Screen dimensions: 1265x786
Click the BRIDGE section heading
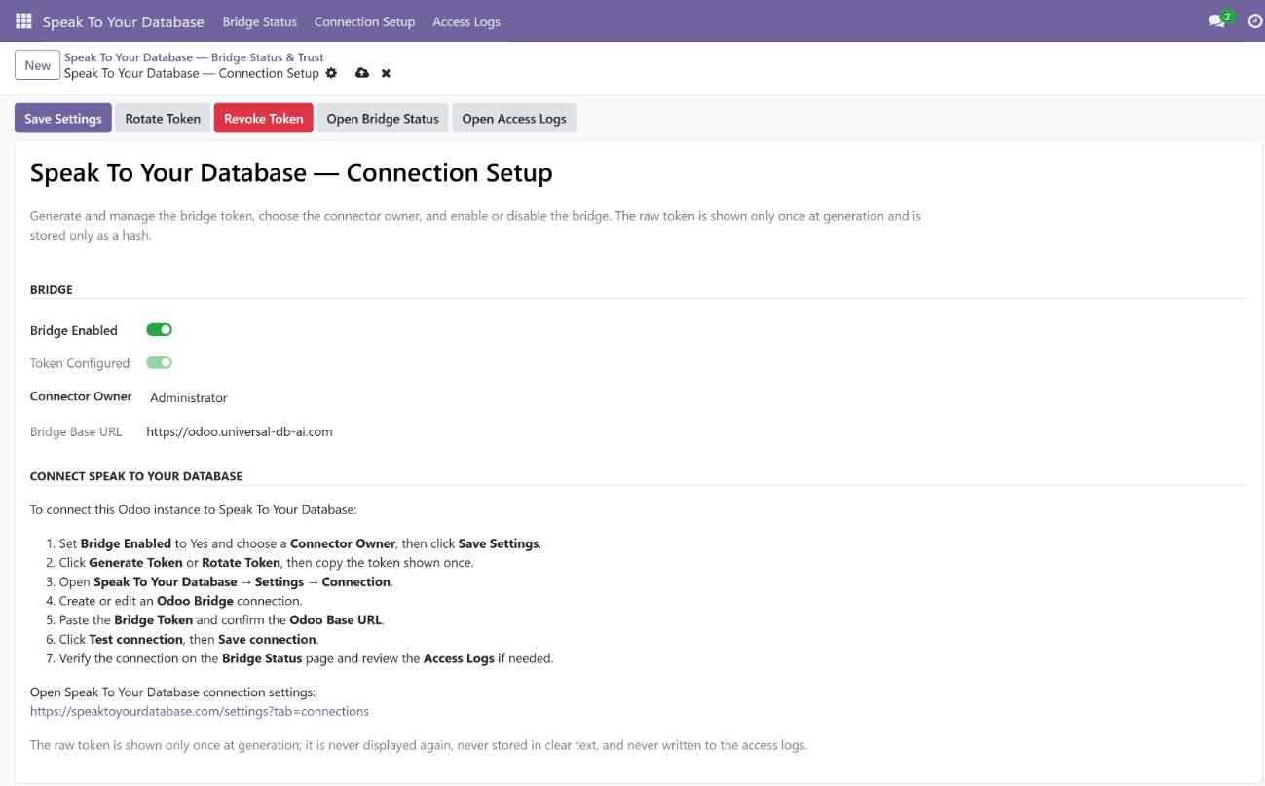(52, 289)
